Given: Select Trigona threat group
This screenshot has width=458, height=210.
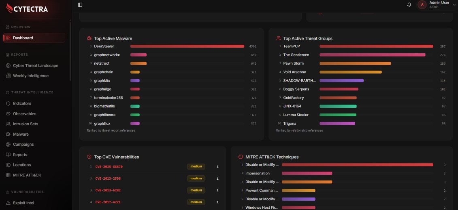Looking at the screenshot, I should pos(361,124).
